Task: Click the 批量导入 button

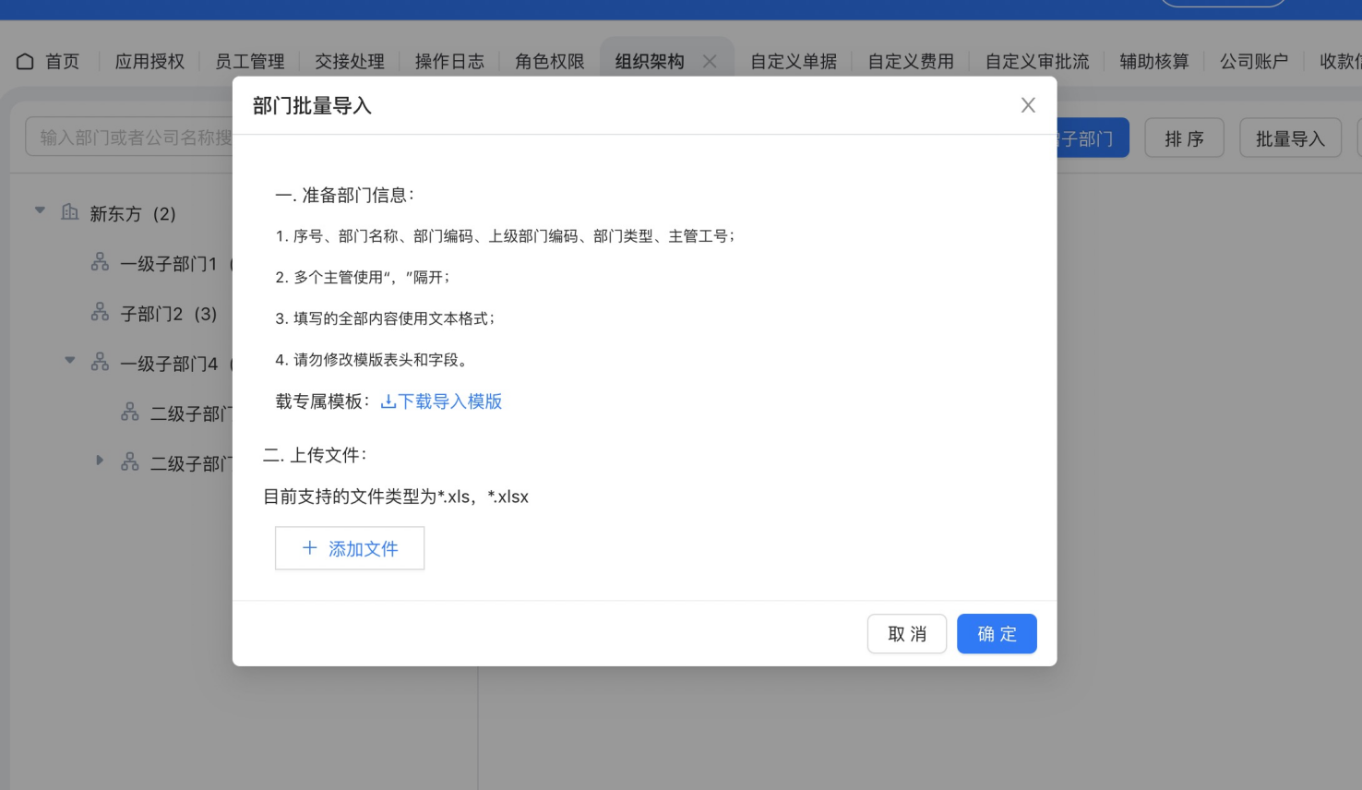Action: click(x=1290, y=138)
